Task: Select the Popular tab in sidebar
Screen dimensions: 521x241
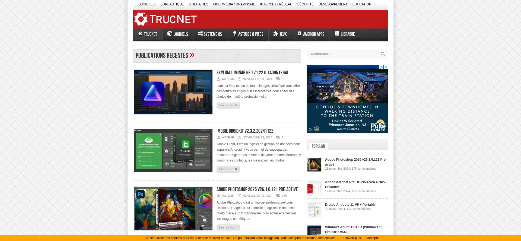Action: [x=318, y=146]
